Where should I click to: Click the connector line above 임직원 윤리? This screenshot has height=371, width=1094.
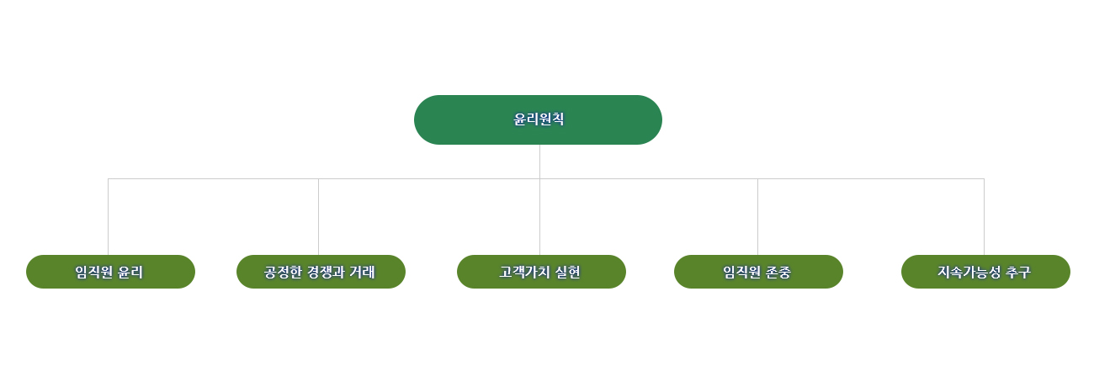click(108, 217)
